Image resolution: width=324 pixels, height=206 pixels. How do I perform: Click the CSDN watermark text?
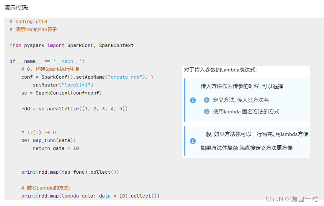click(292, 199)
